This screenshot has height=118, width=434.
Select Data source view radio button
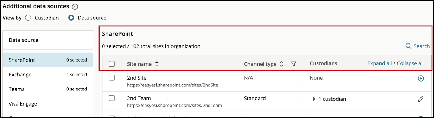(71, 18)
